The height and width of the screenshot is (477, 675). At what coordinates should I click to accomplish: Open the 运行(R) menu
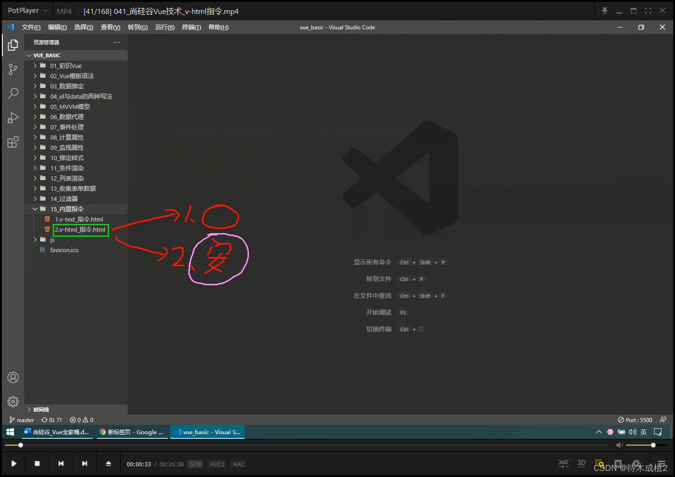[165, 27]
